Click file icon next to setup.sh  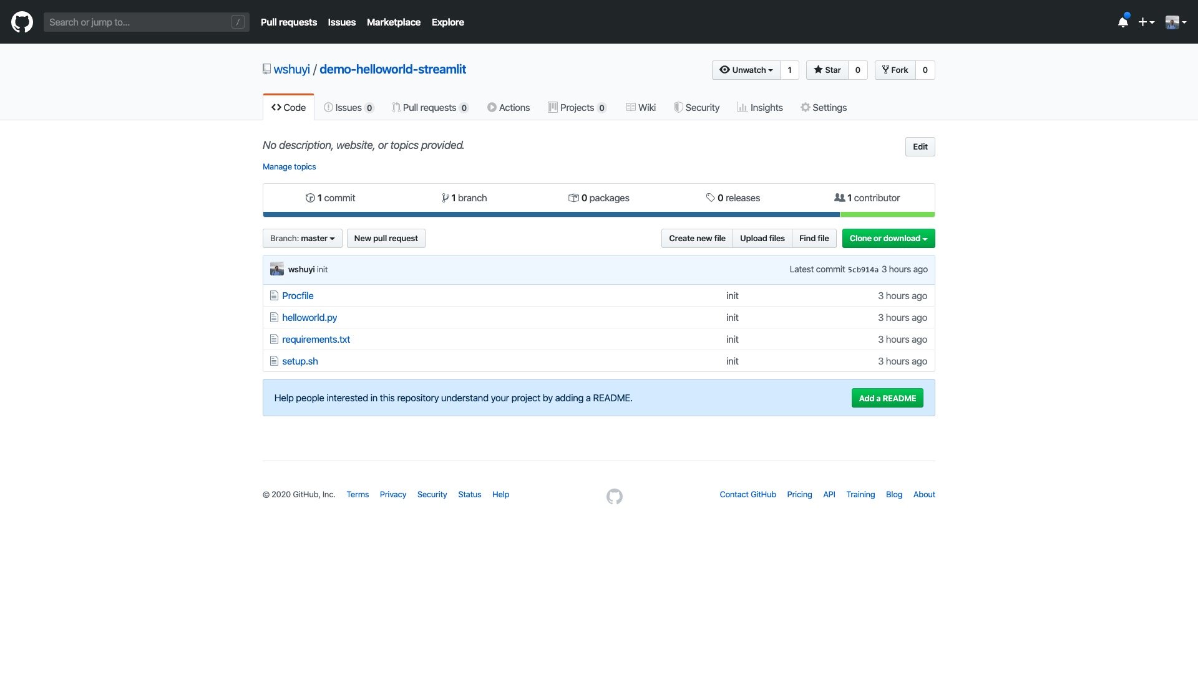[274, 361]
